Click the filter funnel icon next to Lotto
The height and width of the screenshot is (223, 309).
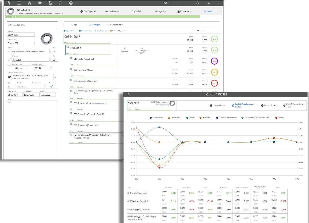pyautogui.click(x=198, y=31)
